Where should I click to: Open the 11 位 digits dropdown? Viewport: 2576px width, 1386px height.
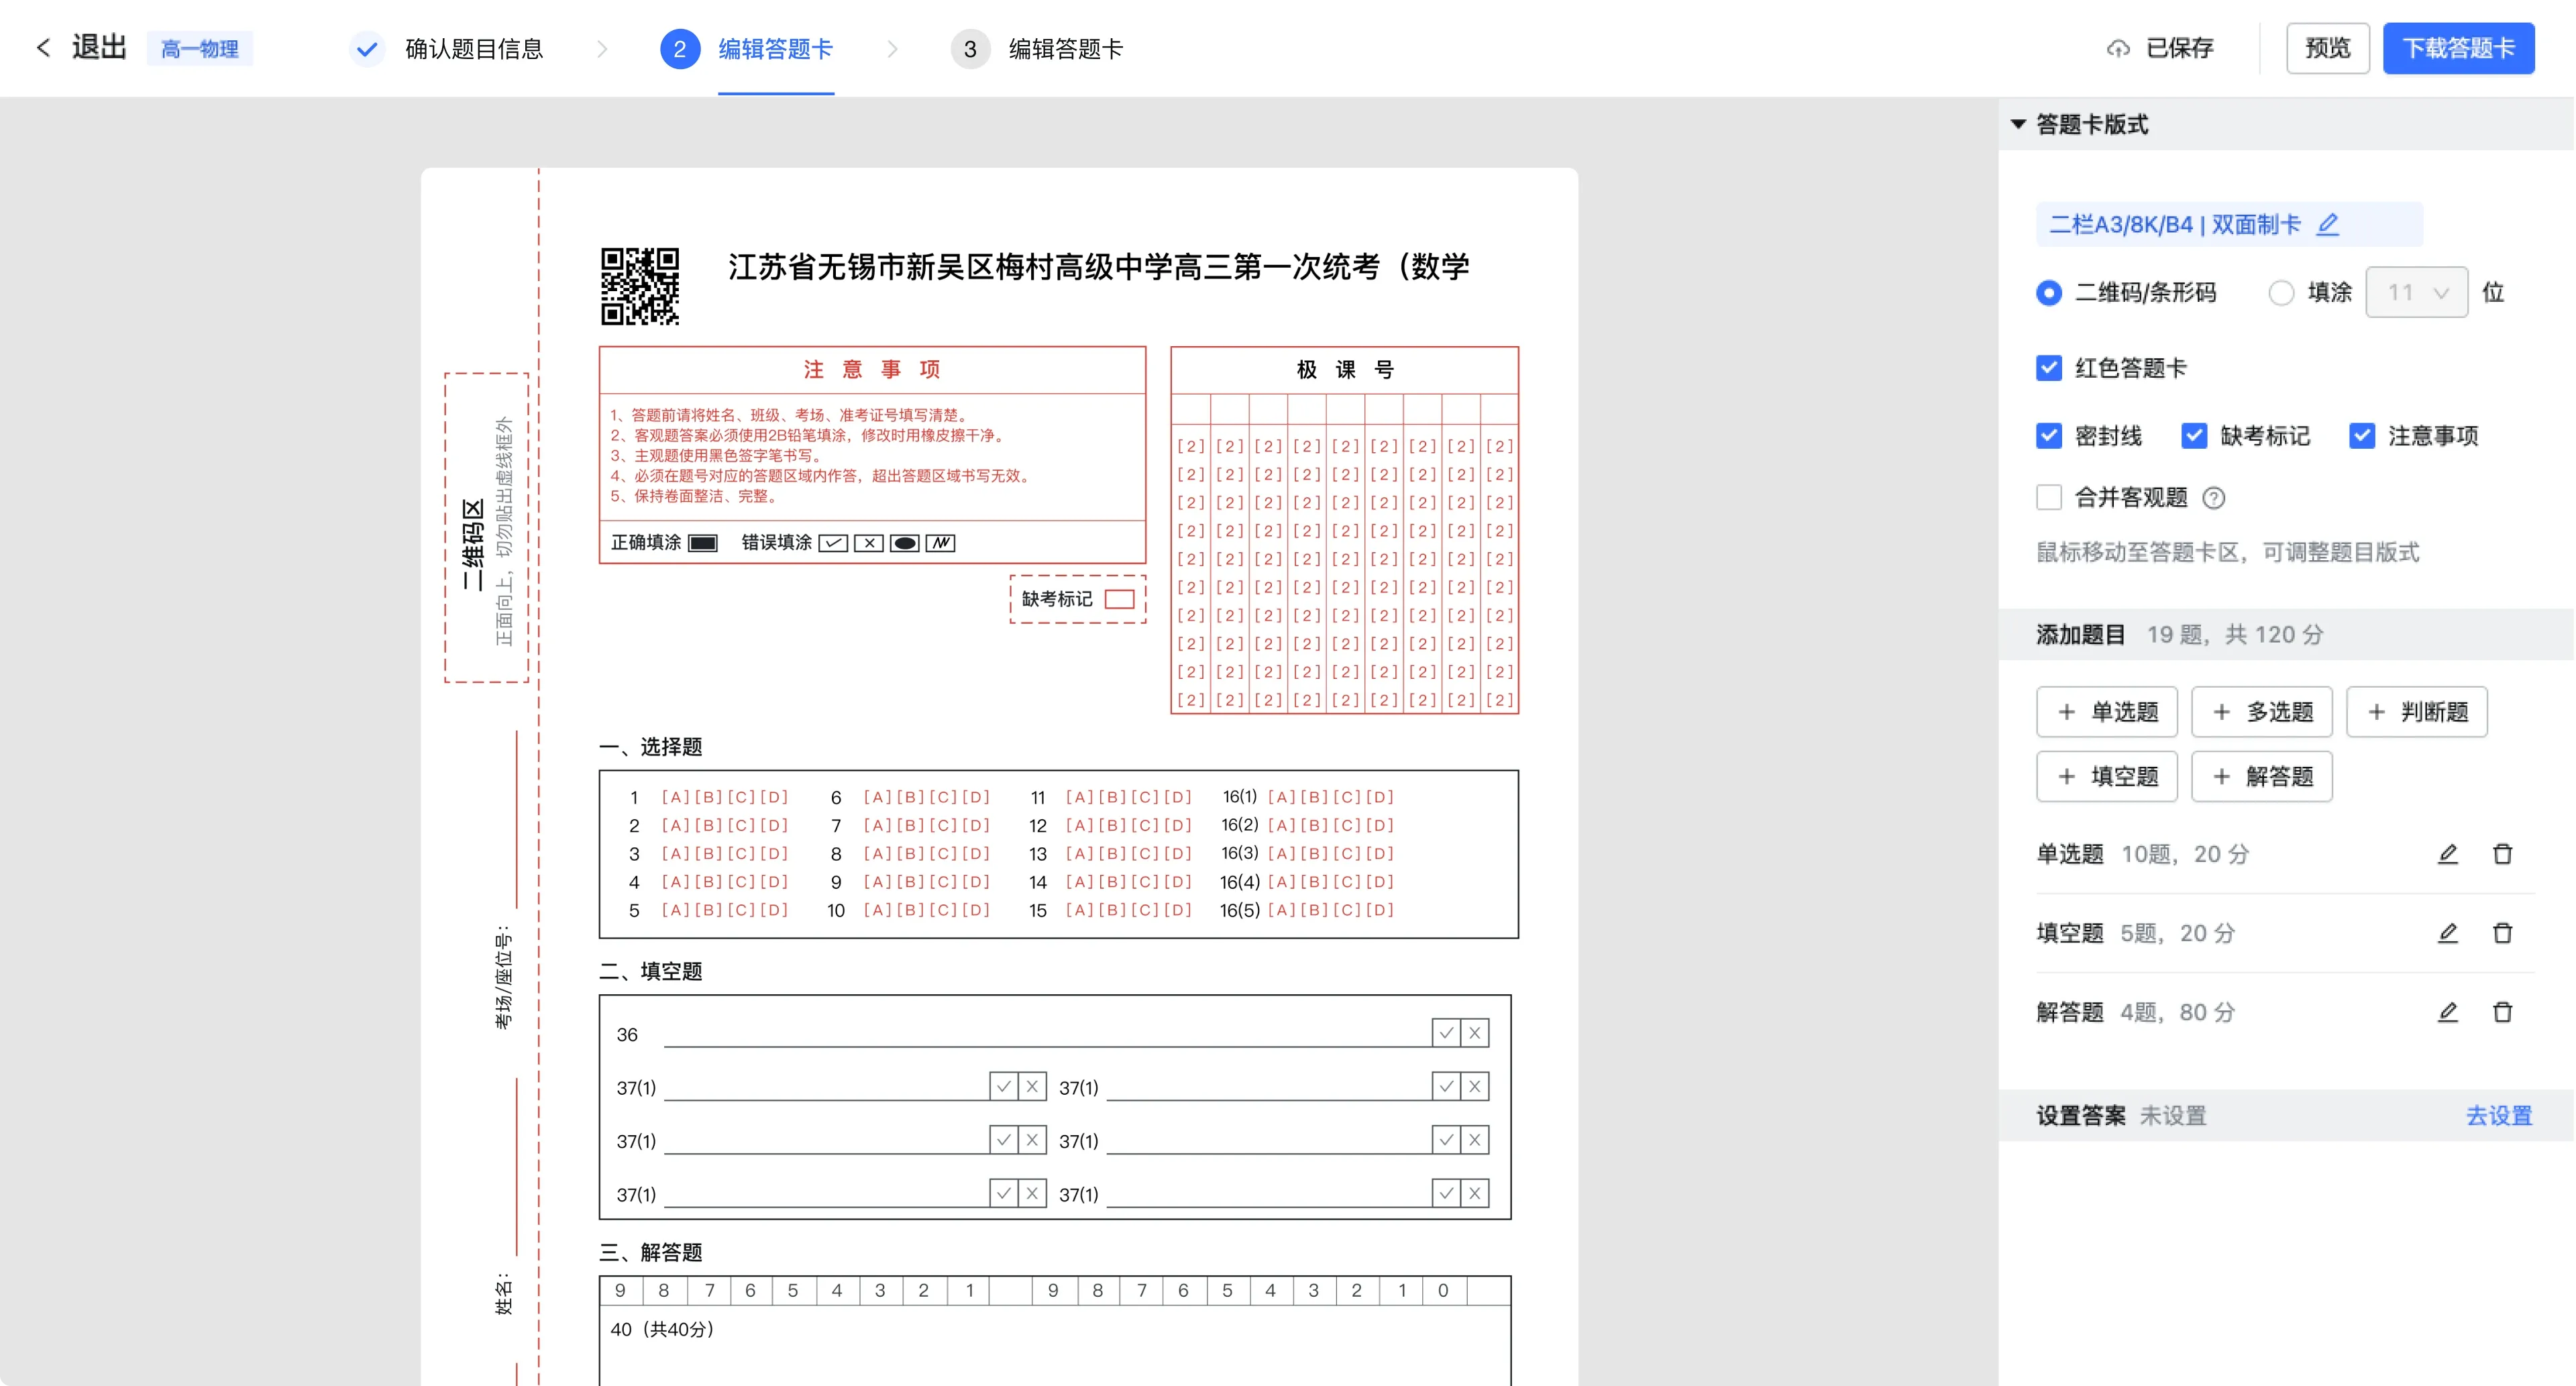[2416, 293]
